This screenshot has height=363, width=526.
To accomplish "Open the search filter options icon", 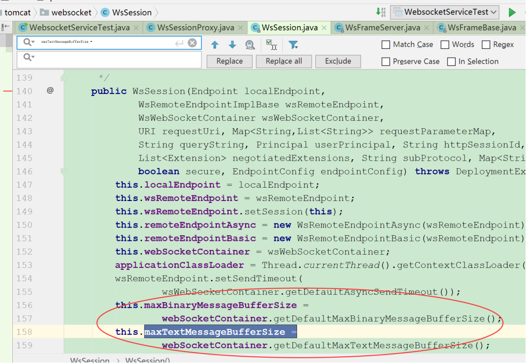I will click(x=292, y=45).
